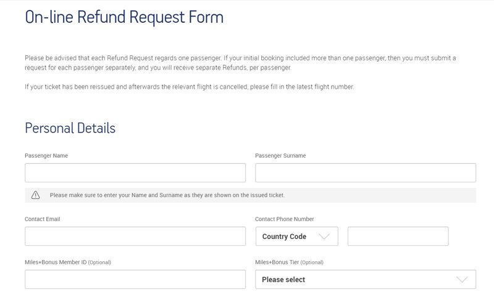Click the 'Passenger Name' label

pos(46,156)
